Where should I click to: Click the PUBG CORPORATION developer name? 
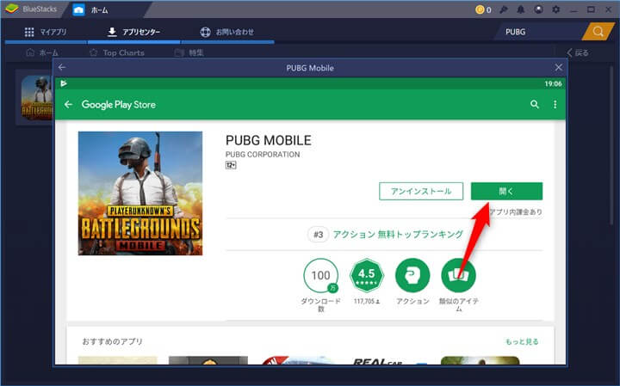[x=263, y=155]
